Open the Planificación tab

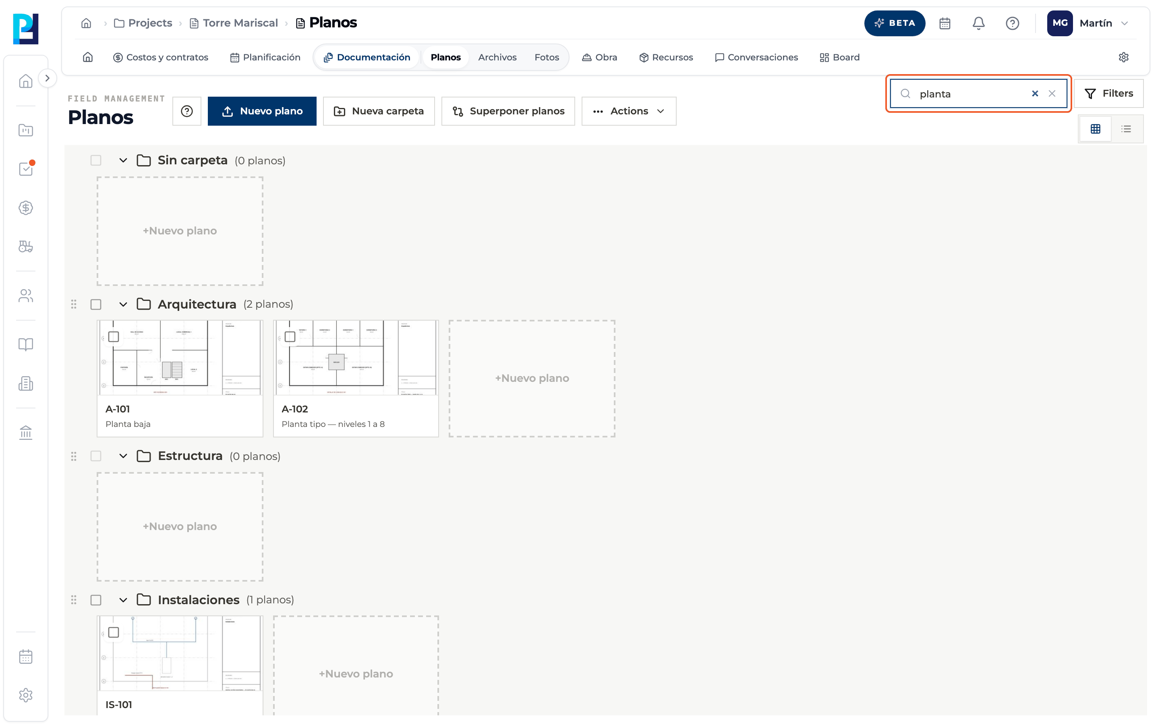click(265, 57)
